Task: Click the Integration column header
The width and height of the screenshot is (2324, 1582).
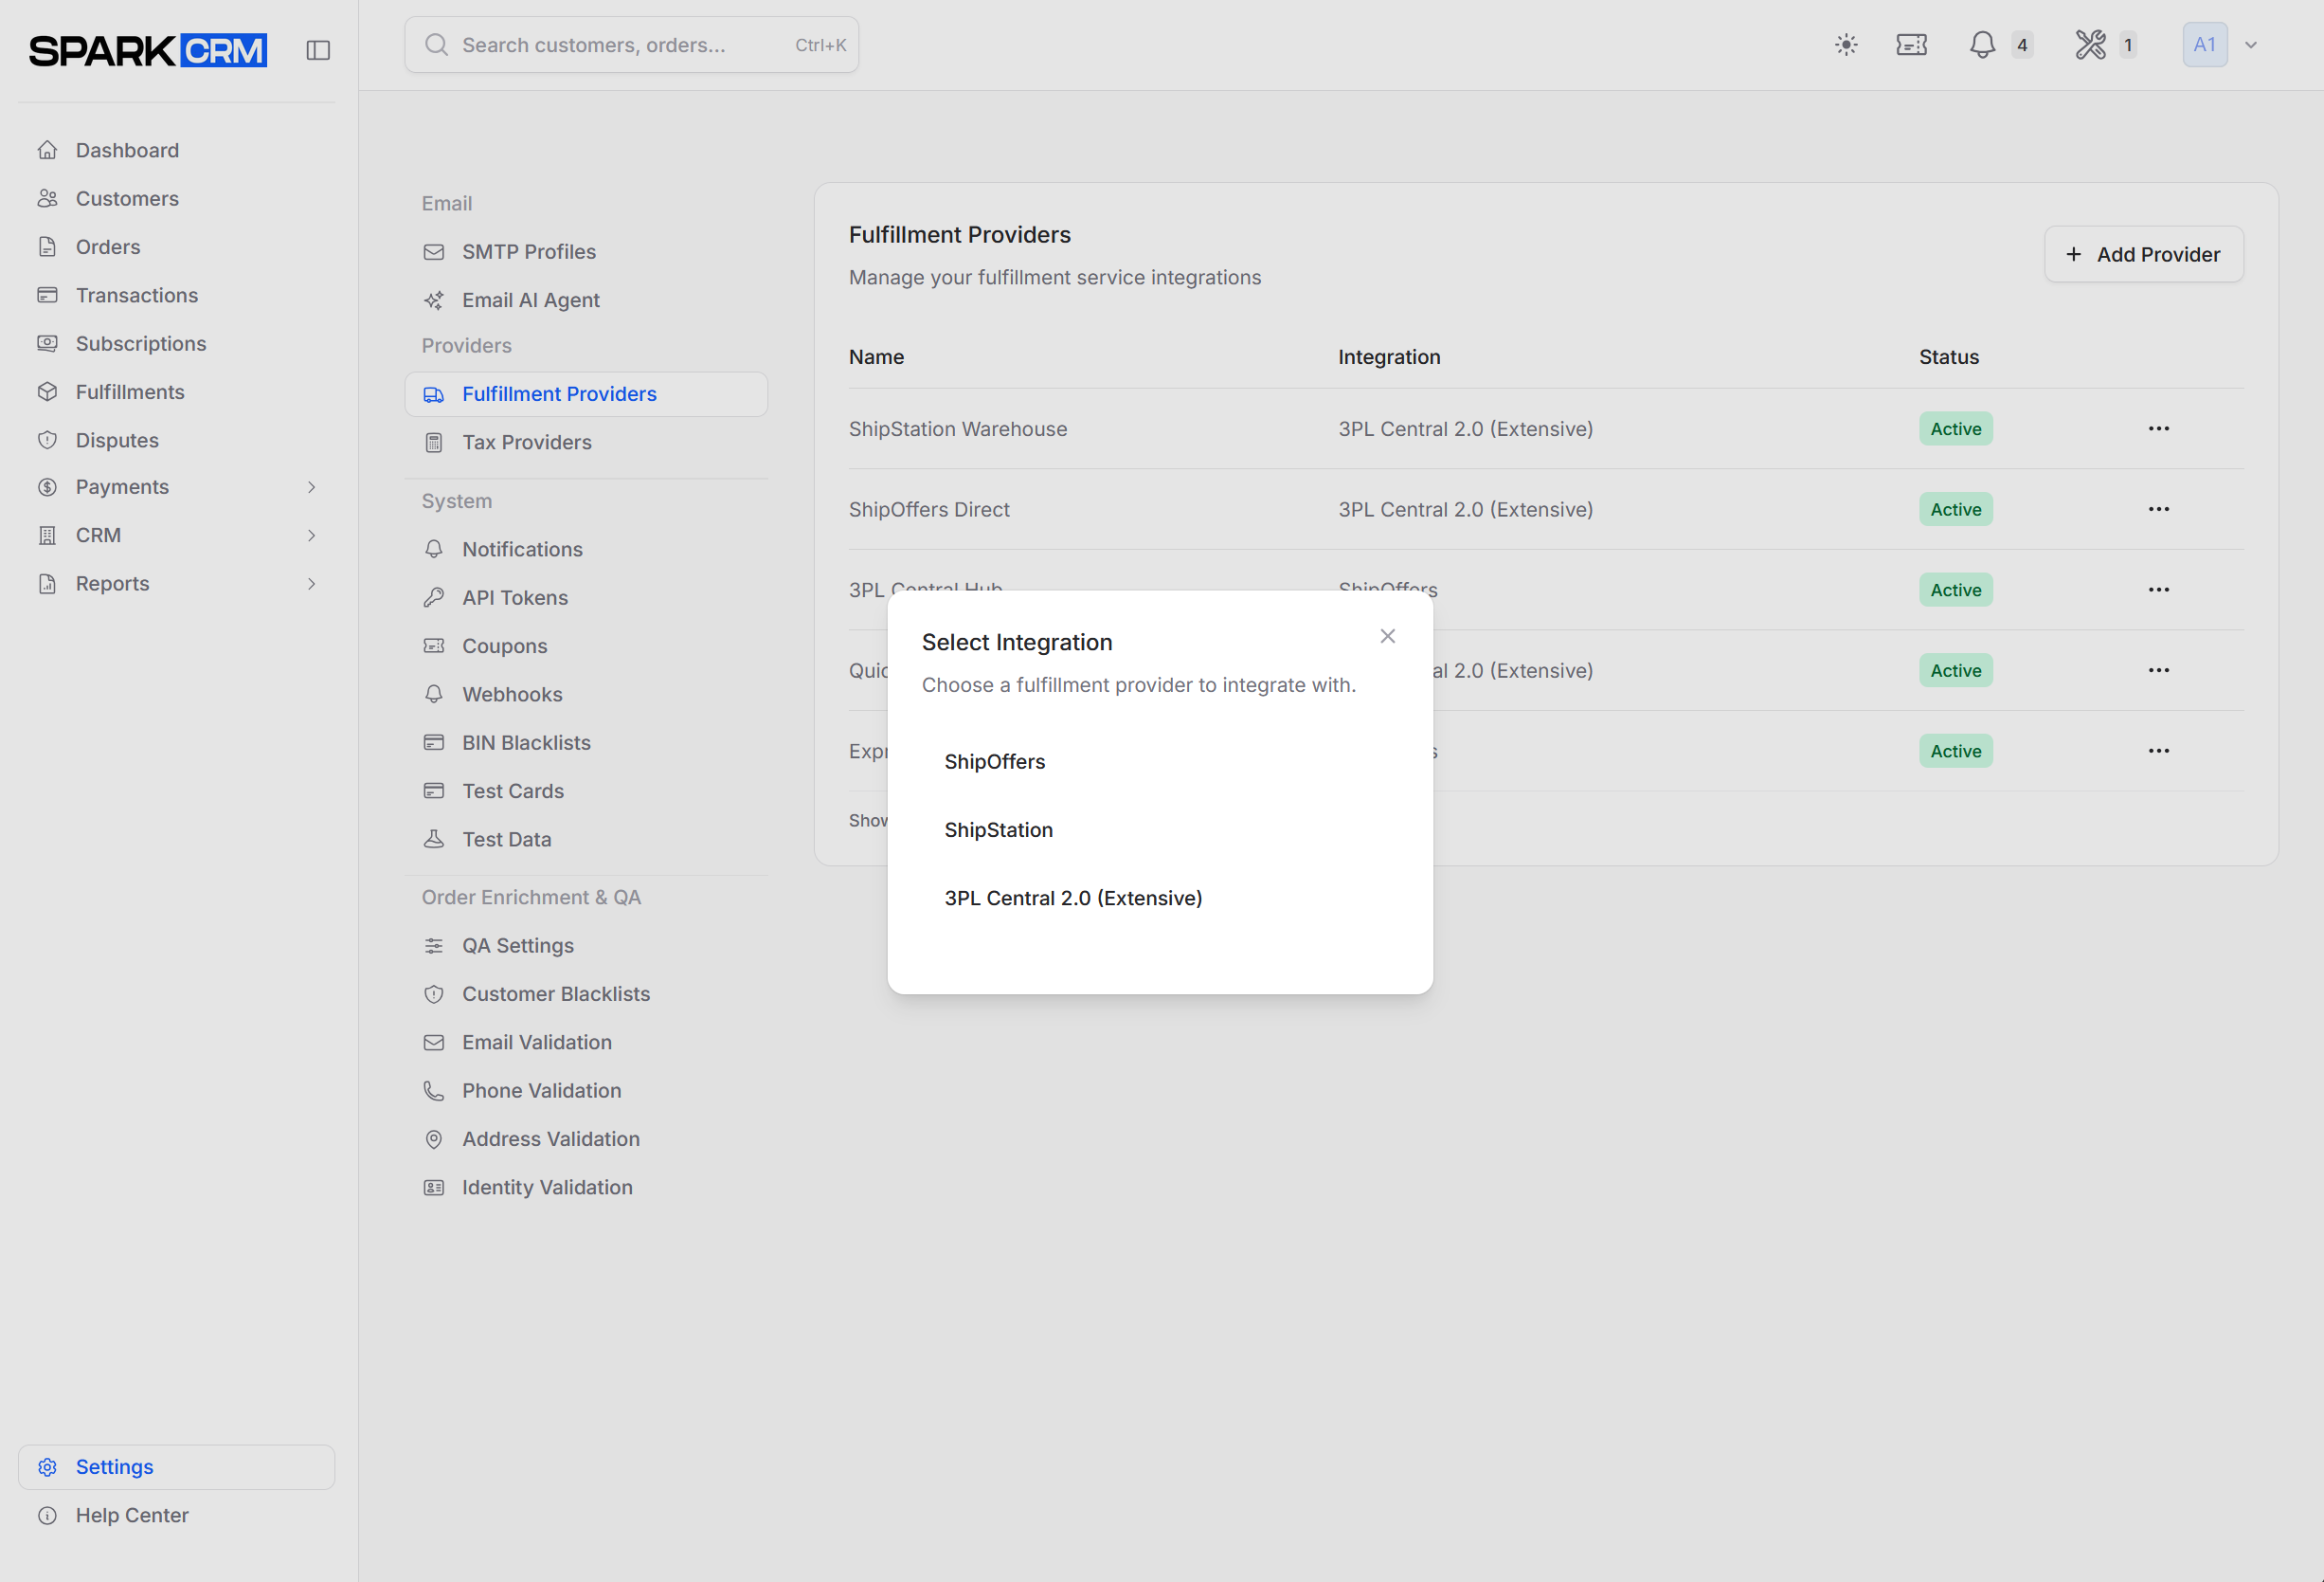Action: pos(1388,357)
